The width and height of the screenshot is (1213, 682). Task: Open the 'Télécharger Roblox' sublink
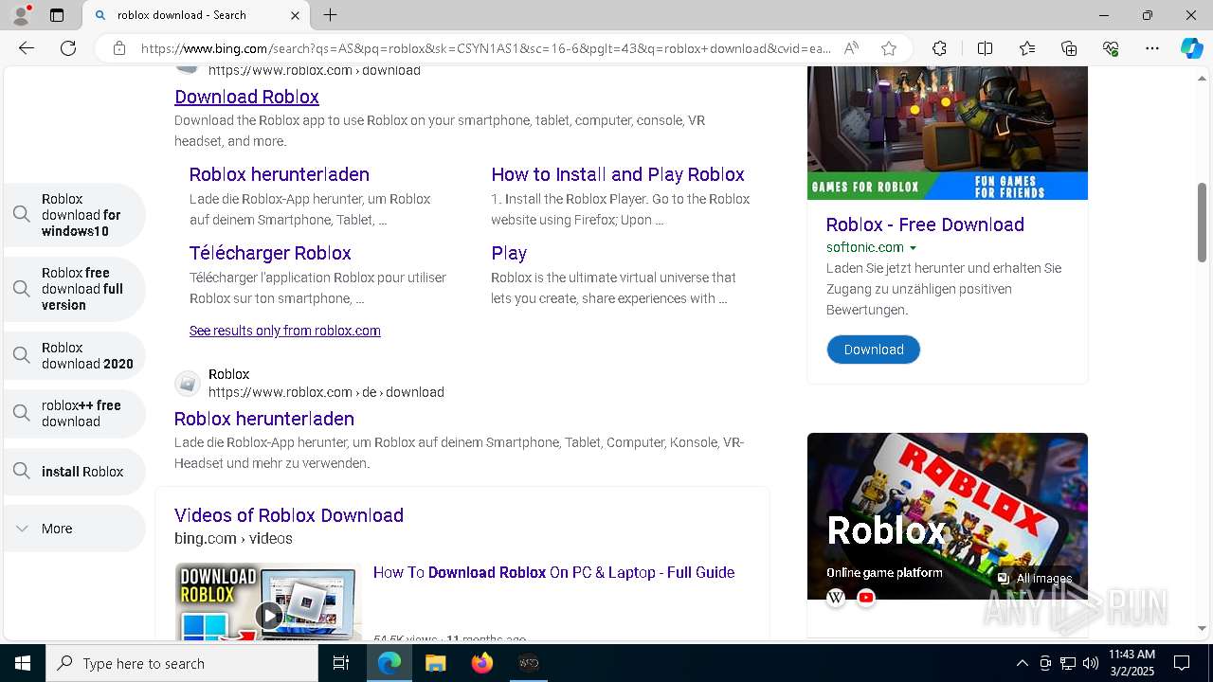(x=270, y=253)
